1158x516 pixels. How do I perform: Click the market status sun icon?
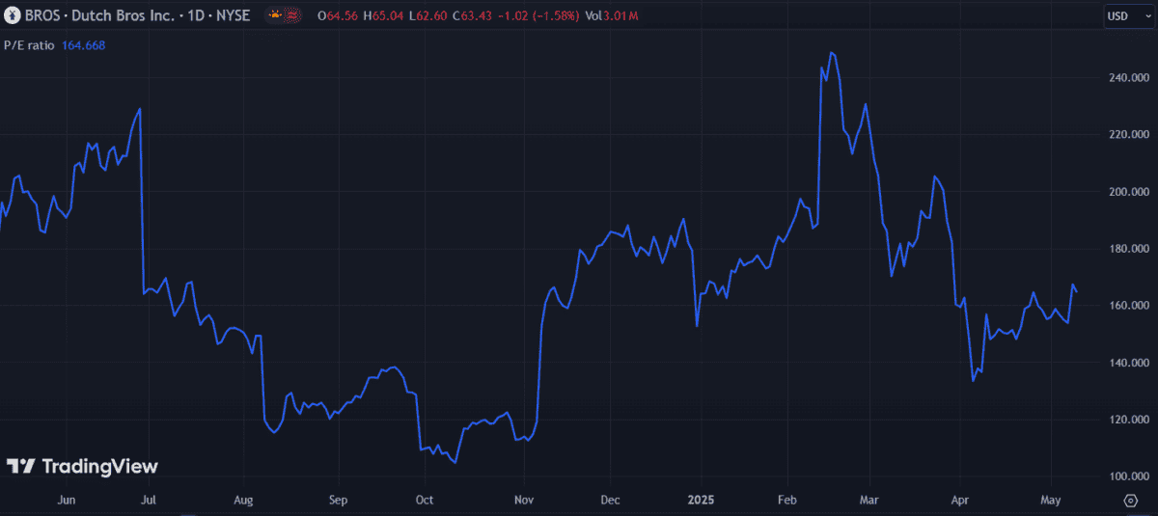275,15
